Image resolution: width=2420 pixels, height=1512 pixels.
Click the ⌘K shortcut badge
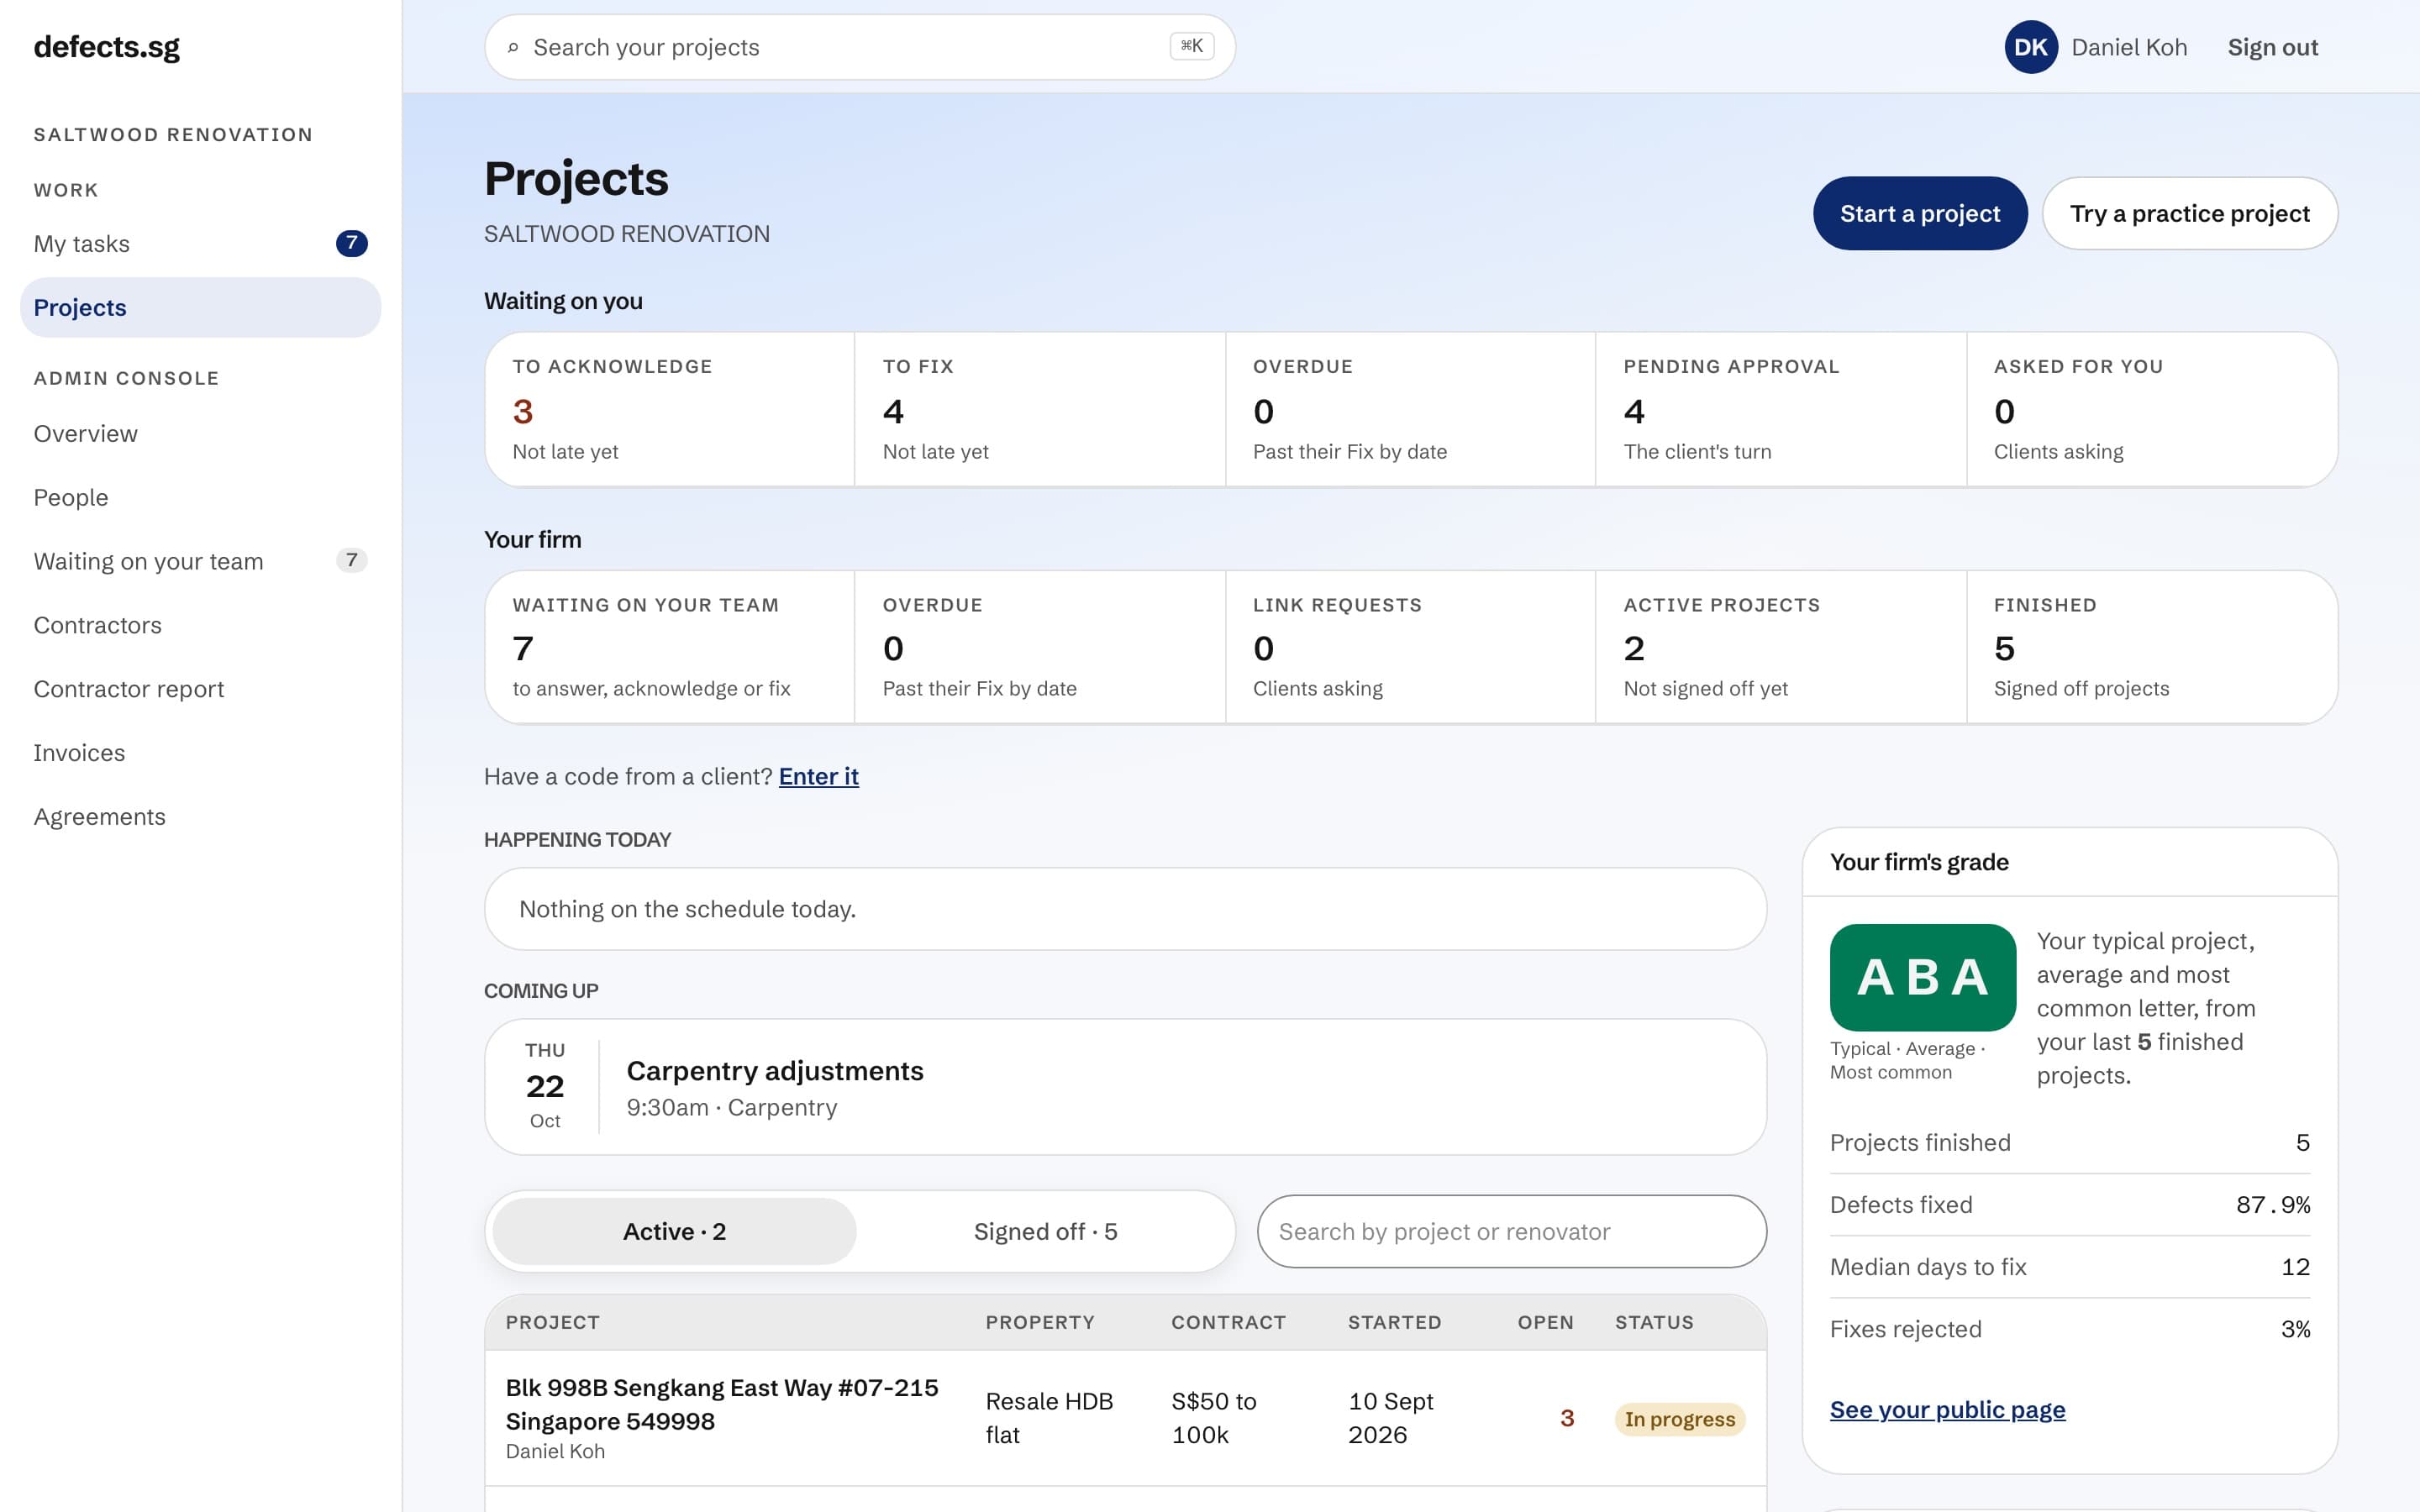1191,46
